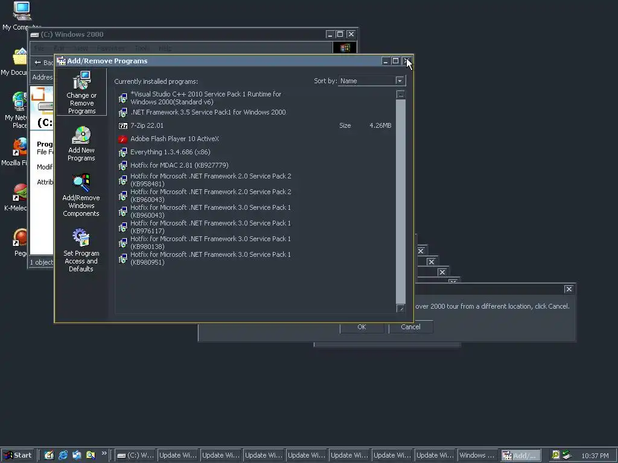Select .NET Framework 2.0 SP2 hotfix KB958481
This screenshot has width=618, height=463.
click(256, 180)
